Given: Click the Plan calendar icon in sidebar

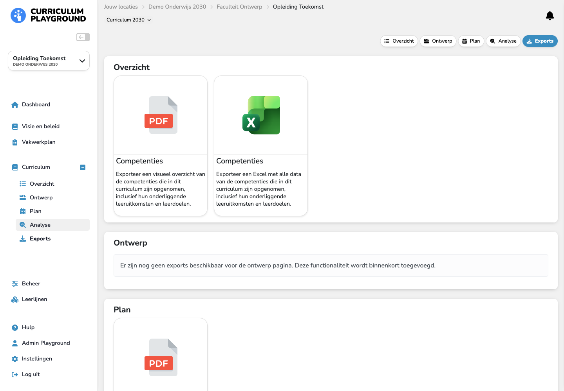Looking at the screenshot, I should pyautogui.click(x=23, y=211).
